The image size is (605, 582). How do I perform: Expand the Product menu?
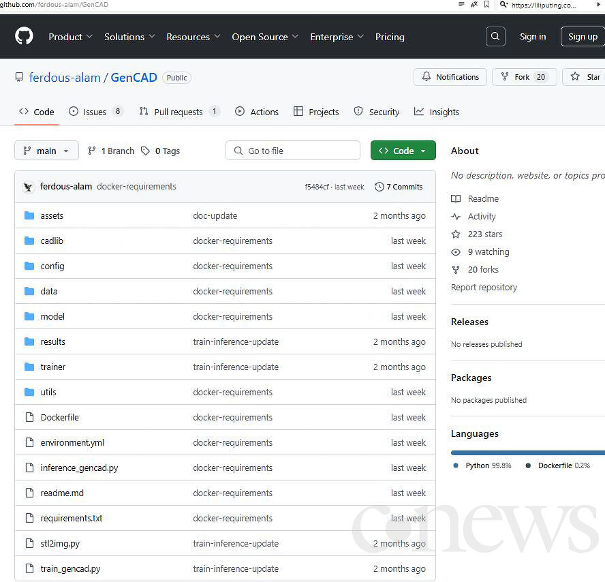pos(70,37)
